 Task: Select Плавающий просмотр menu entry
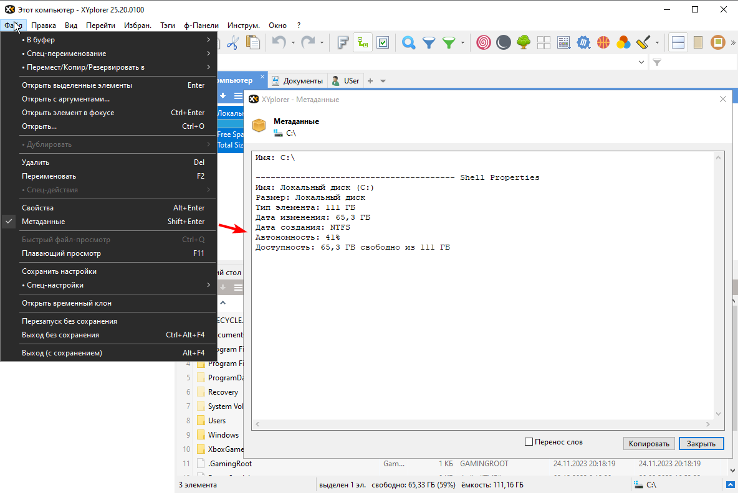coord(108,253)
